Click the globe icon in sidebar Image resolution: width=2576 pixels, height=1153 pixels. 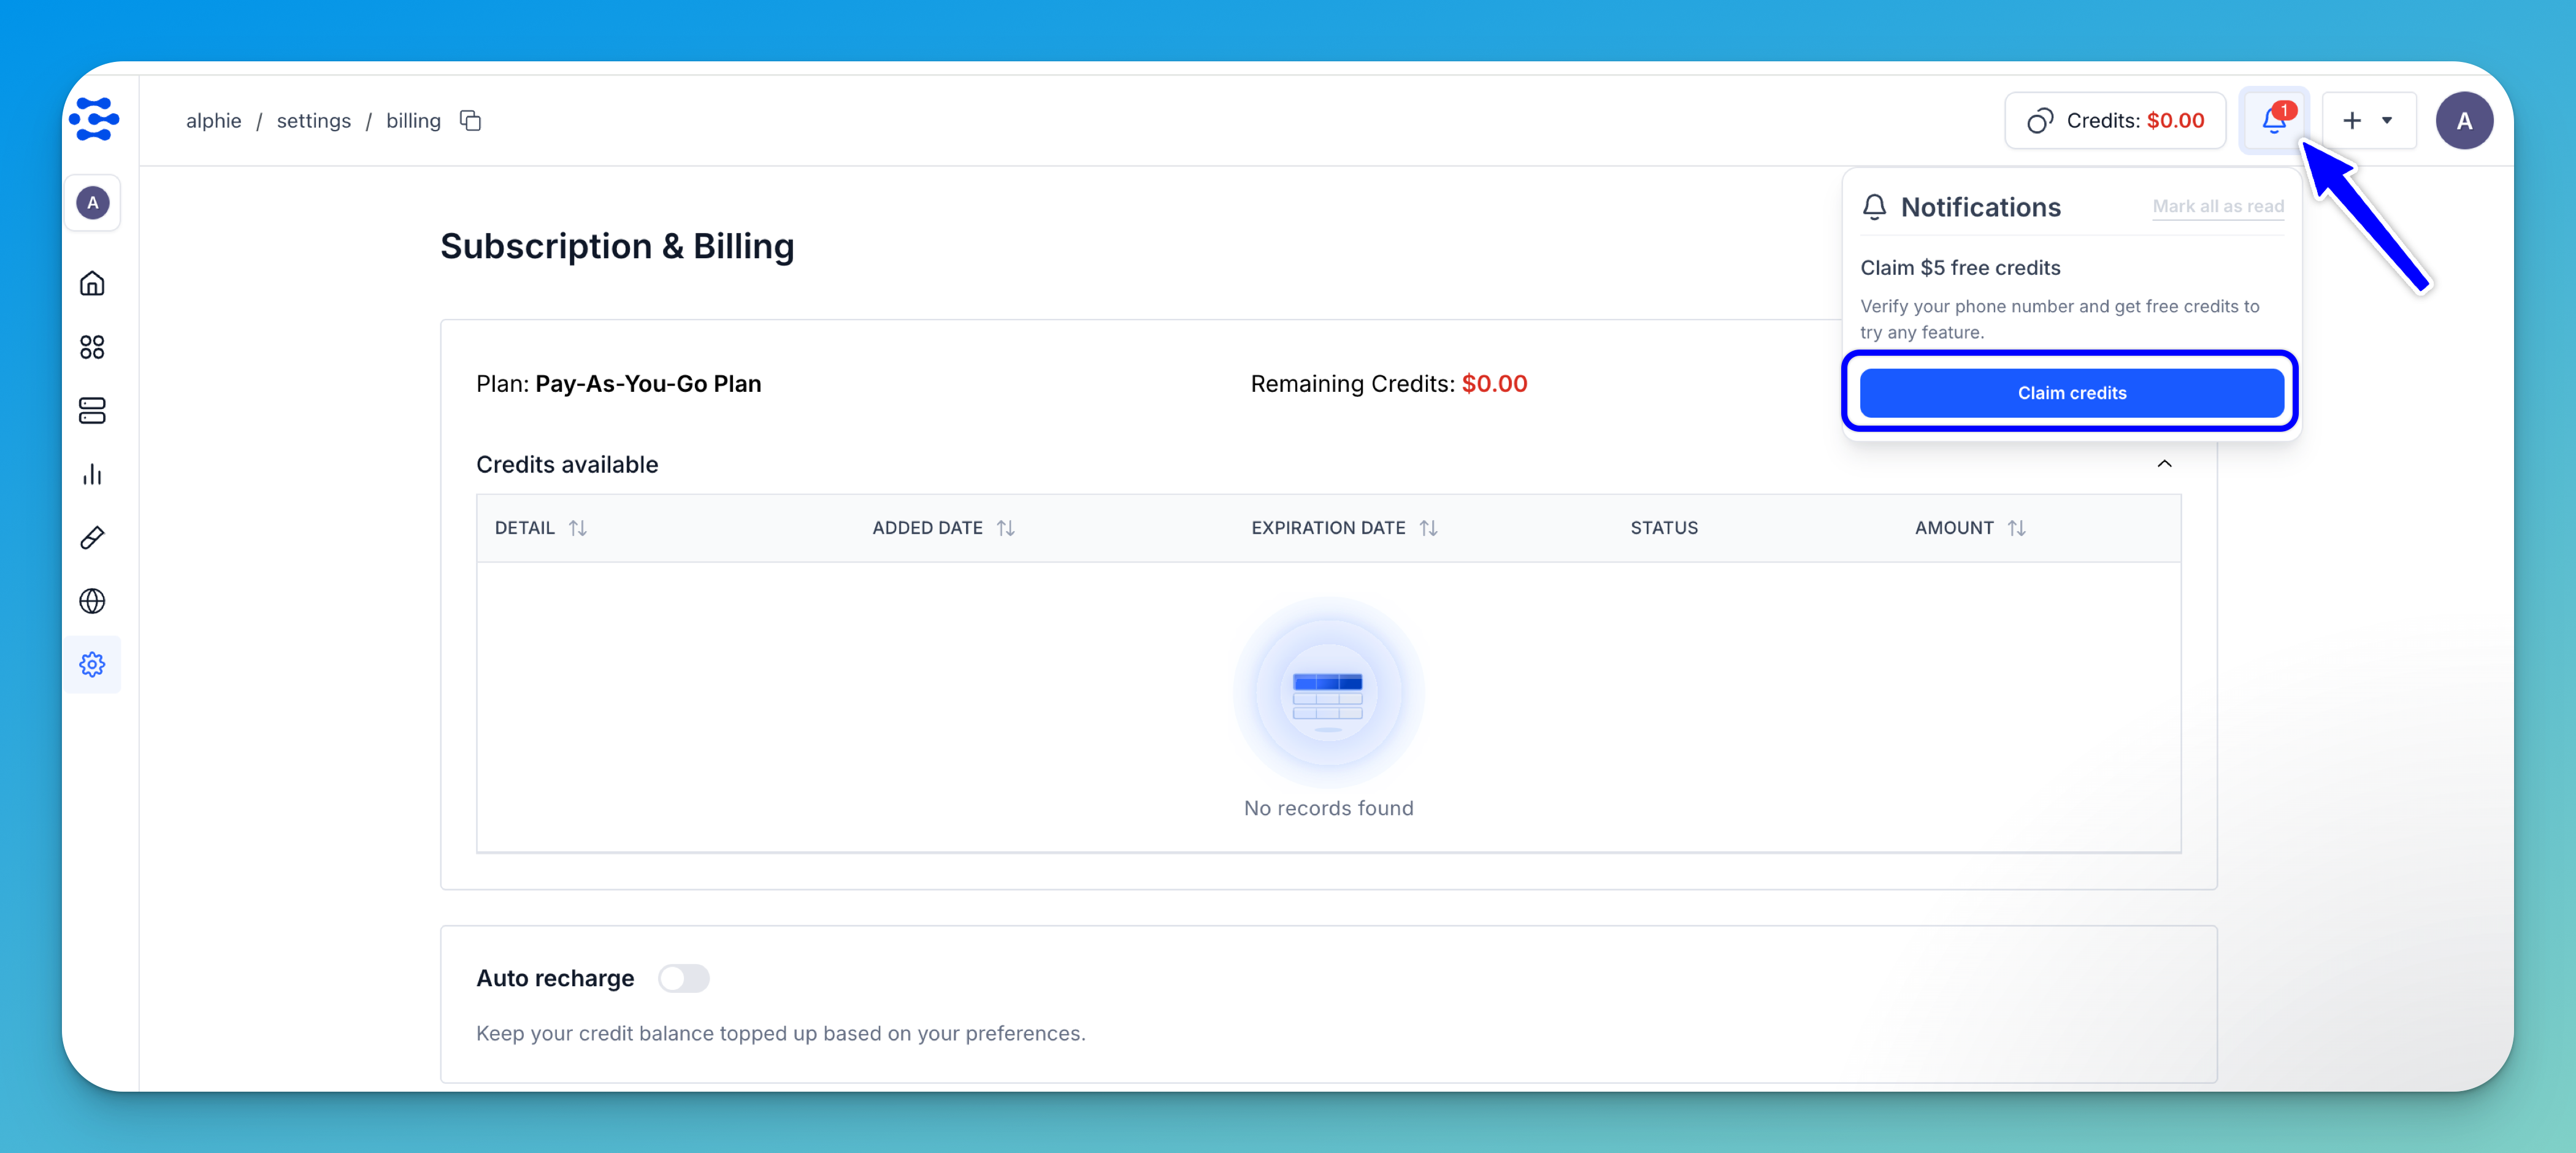92,601
